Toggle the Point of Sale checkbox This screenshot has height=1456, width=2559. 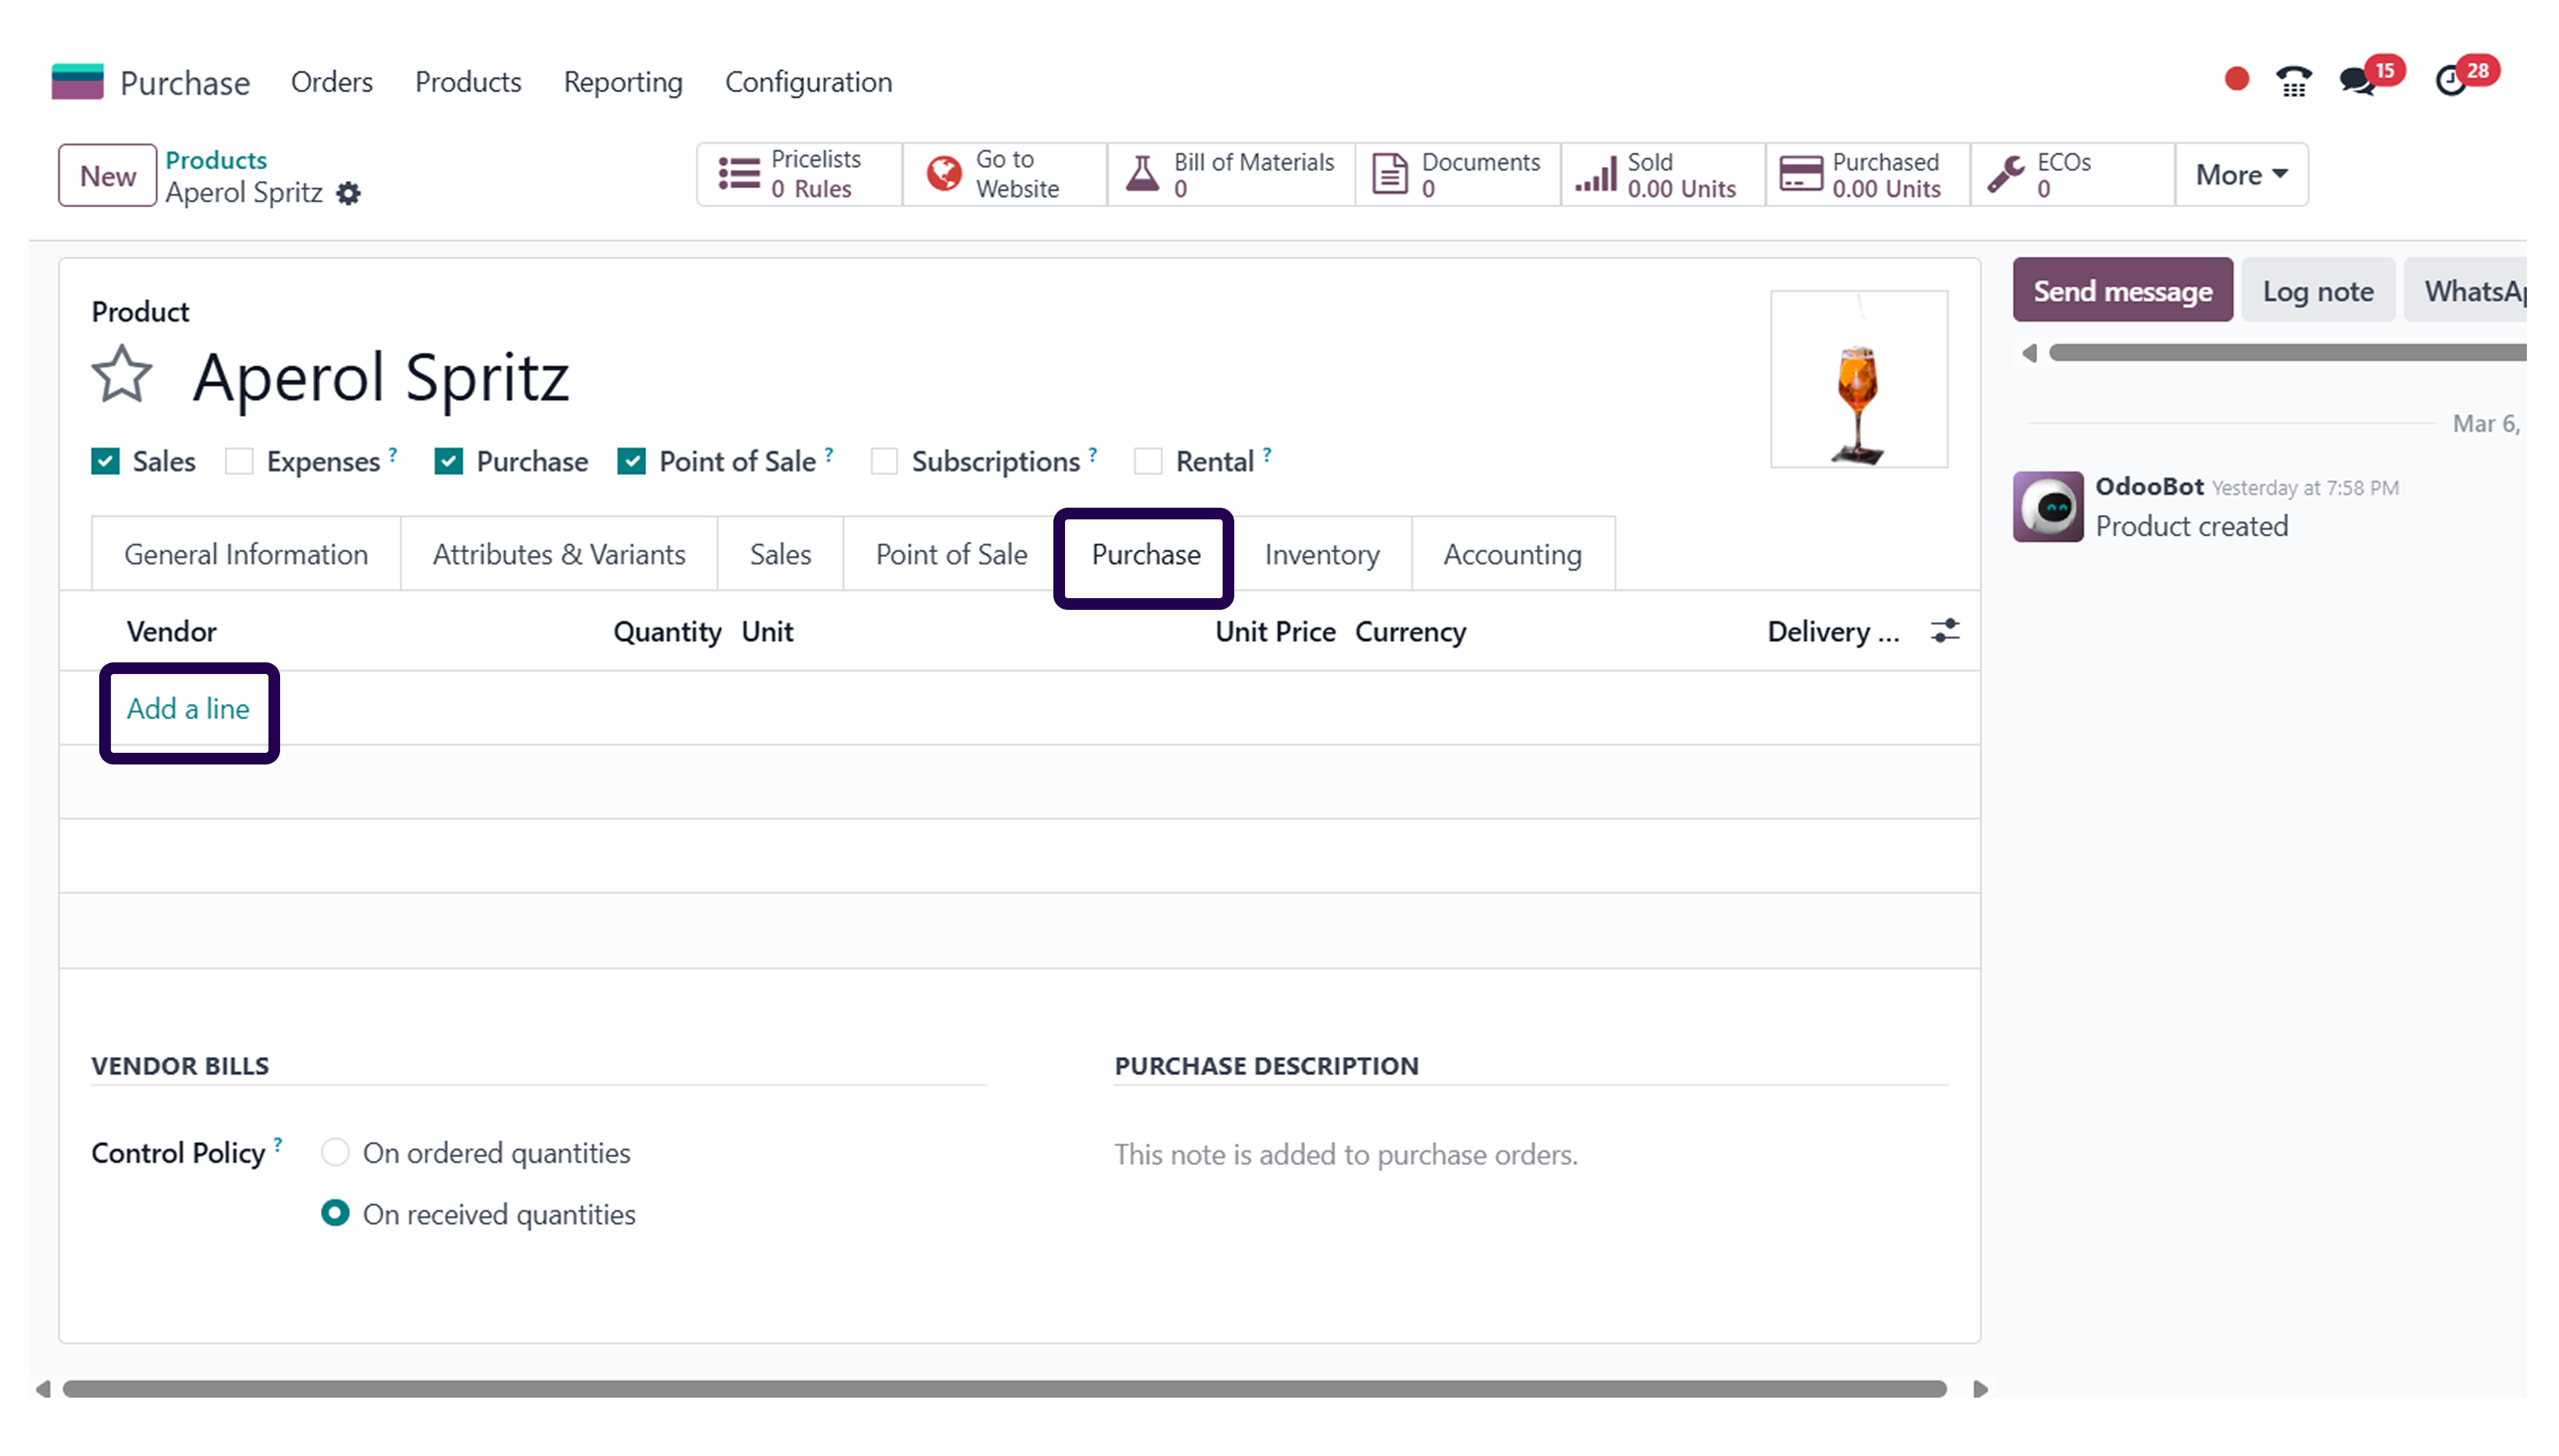[x=631, y=461]
